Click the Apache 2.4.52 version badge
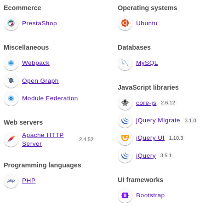Screen dimensions: 200x206 coord(86,139)
